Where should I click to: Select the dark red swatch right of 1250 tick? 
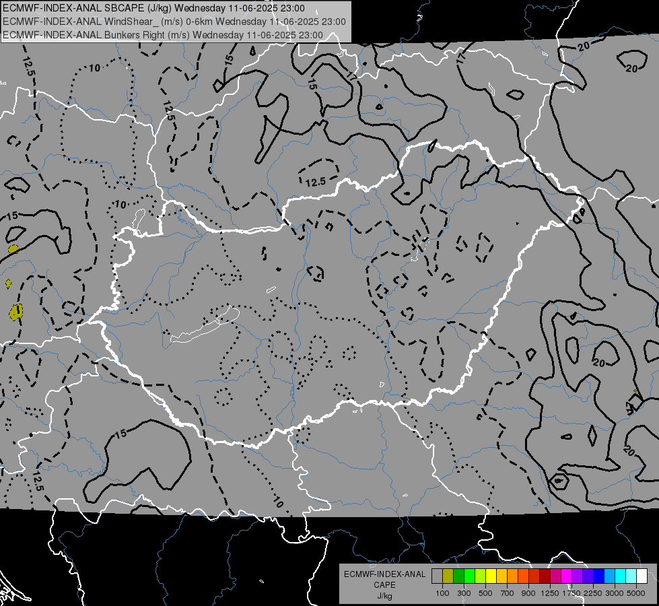tap(545, 576)
